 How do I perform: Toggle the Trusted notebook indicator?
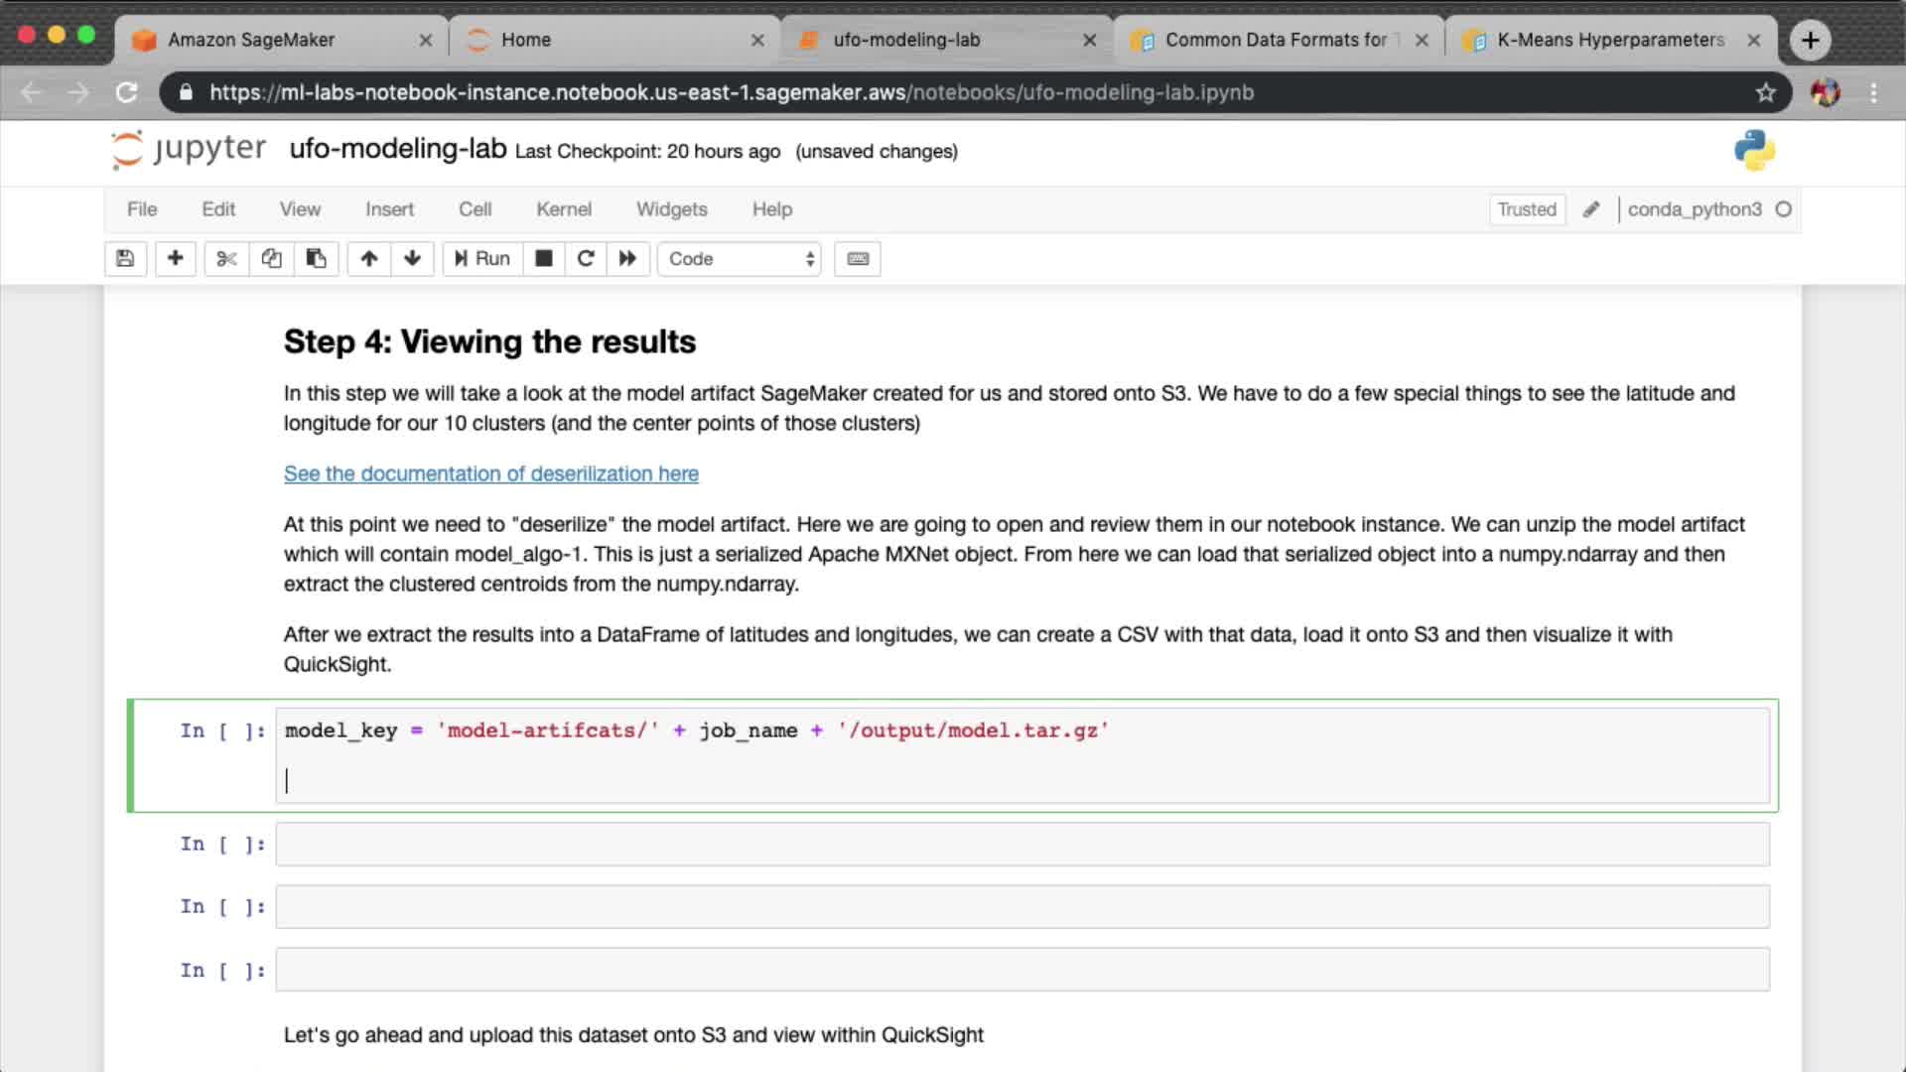click(1526, 209)
